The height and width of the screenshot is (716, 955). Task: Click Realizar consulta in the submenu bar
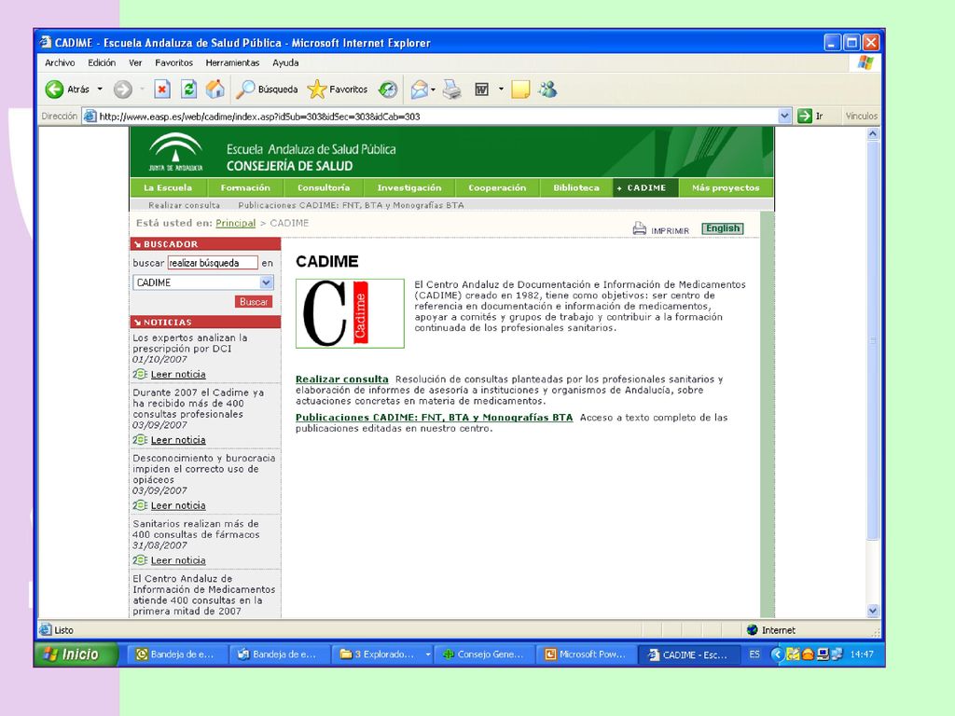coord(184,205)
